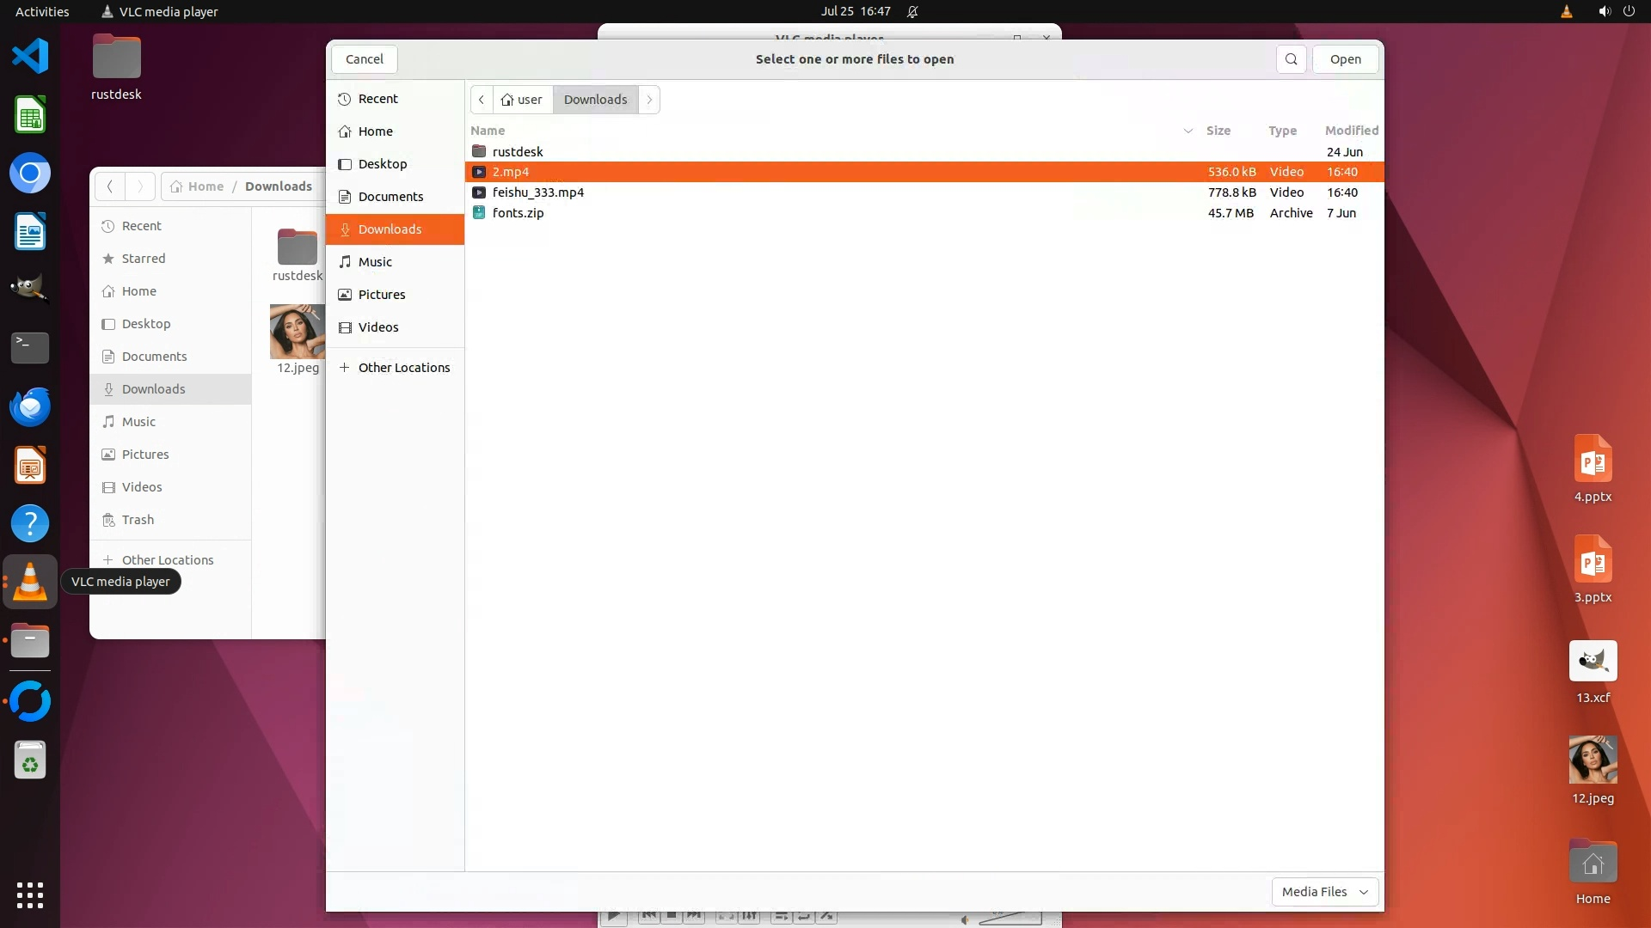Image resolution: width=1651 pixels, height=928 pixels.
Task: Sort files by the Size column header
Action: (1218, 131)
